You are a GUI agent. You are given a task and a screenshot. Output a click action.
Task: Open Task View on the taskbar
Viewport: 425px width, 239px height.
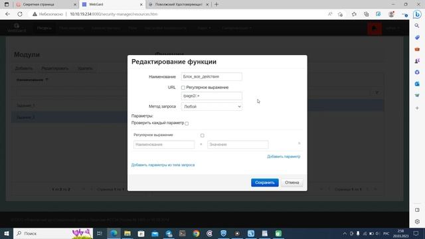pos(100,233)
